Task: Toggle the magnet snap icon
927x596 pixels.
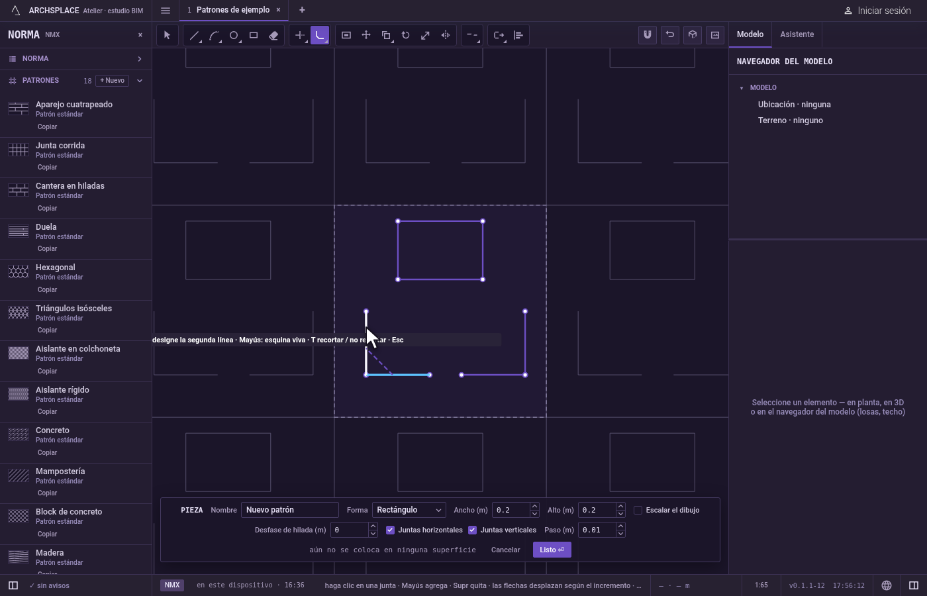Action: (x=648, y=35)
